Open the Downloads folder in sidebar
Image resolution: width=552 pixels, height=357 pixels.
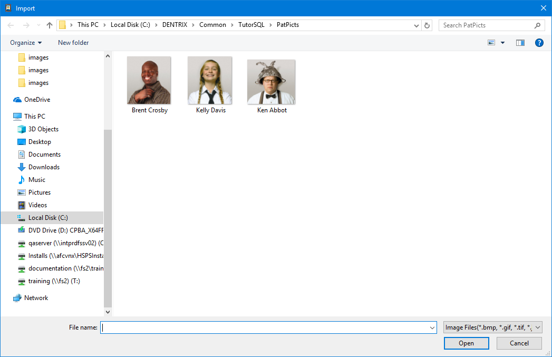coord(44,167)
